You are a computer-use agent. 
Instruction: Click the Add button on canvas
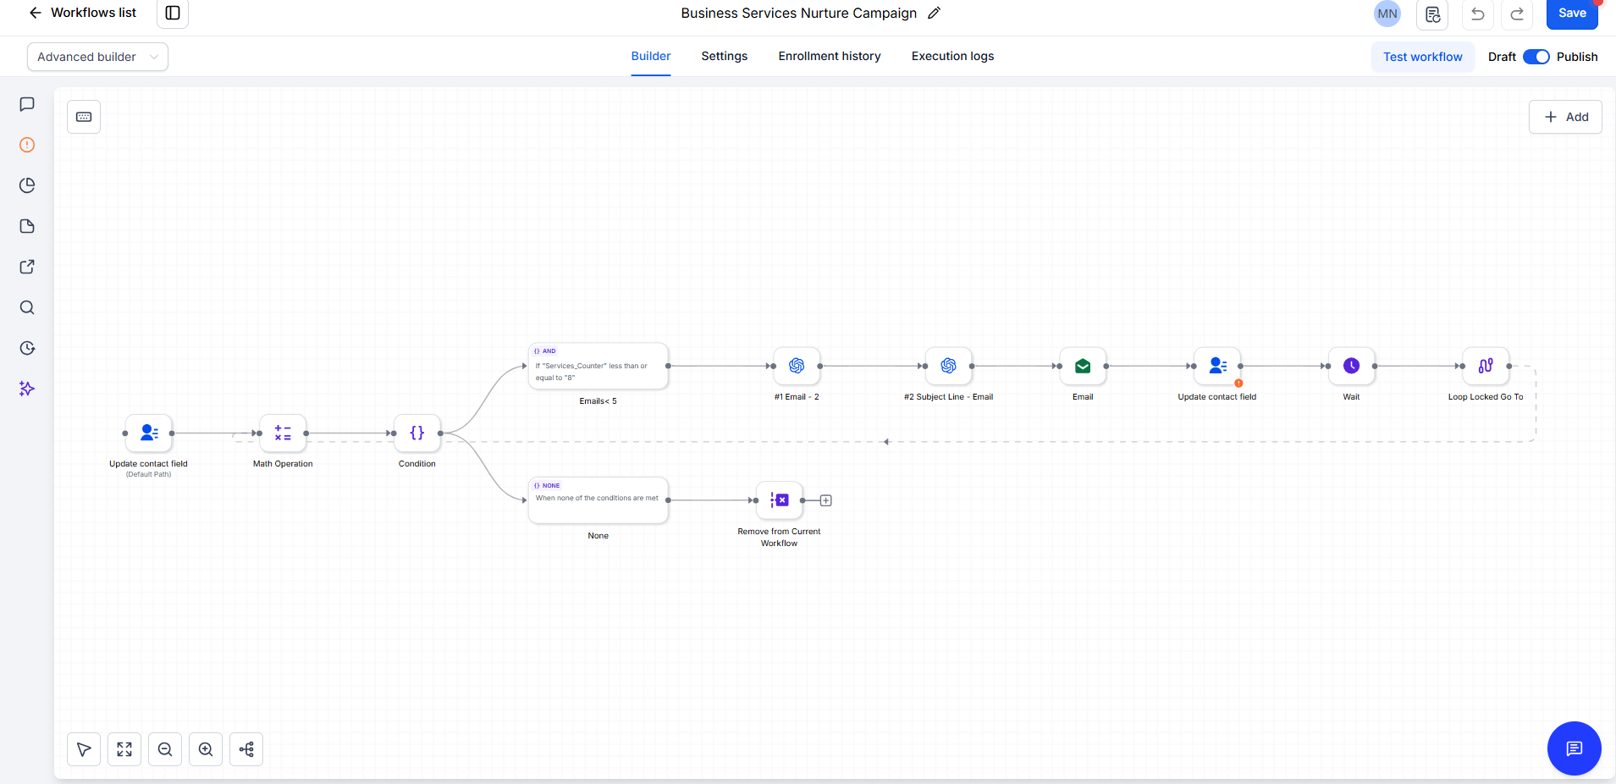pos(1565,117)
